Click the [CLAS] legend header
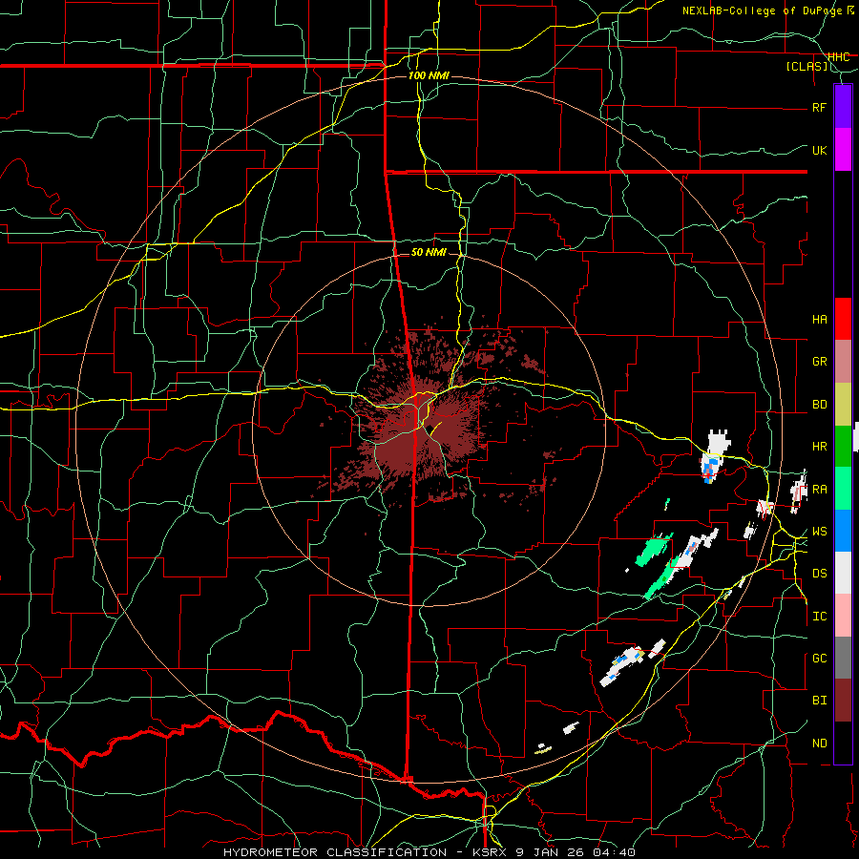The height and width of the screenshot is (859, 859). click(807, 67)
